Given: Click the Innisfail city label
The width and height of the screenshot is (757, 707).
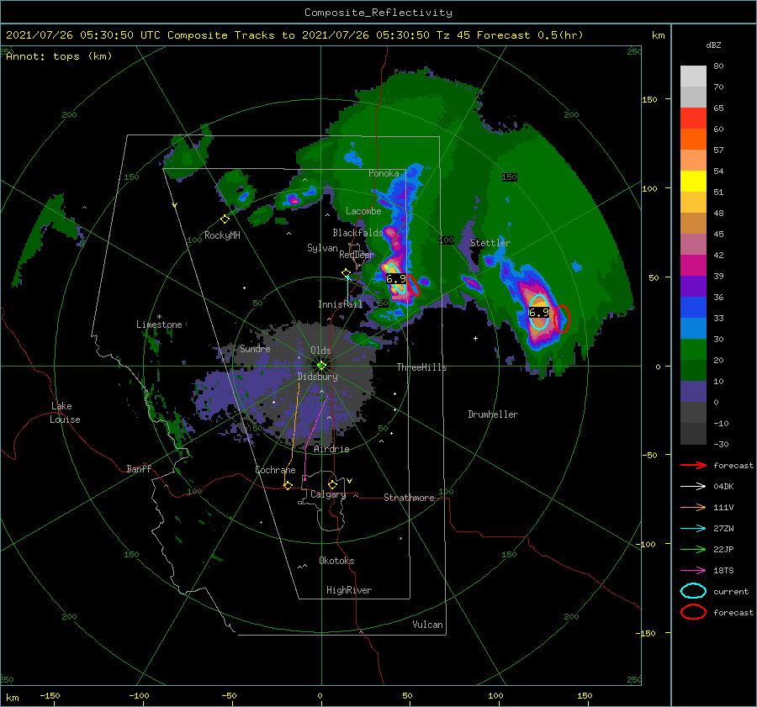Looking at the screenshot, I should [340, 304].
